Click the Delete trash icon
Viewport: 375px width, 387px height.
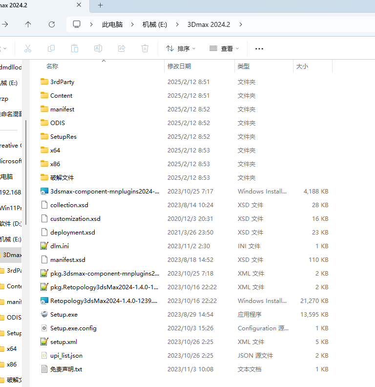click(x=145, y=48)
